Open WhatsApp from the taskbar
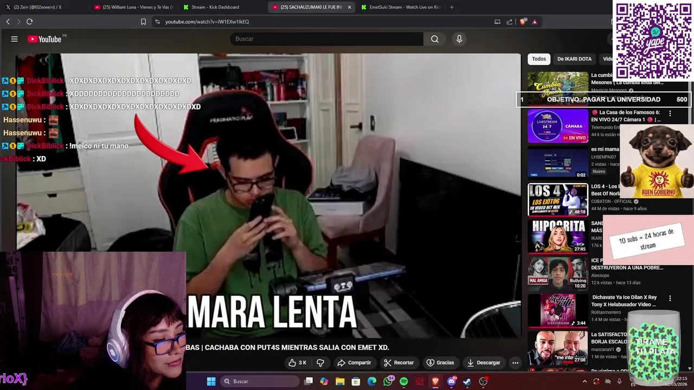The height and width of the screenshot is (390, 694). (388, 381)
